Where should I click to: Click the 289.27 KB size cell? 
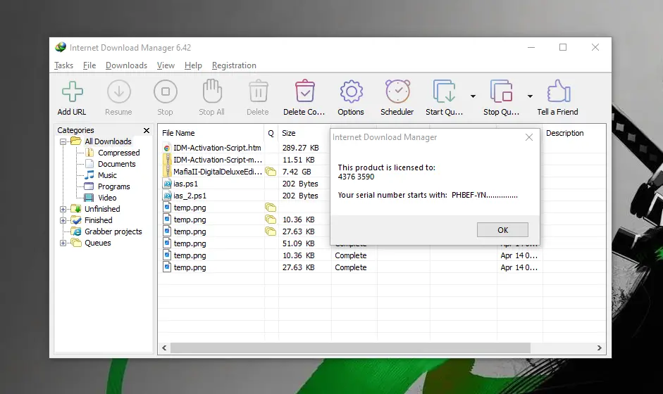point(301,148)
